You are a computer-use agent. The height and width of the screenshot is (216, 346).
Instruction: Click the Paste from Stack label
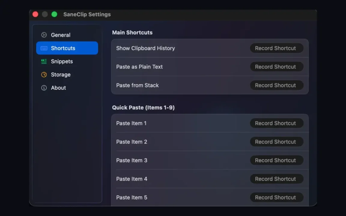click(137, 85)
